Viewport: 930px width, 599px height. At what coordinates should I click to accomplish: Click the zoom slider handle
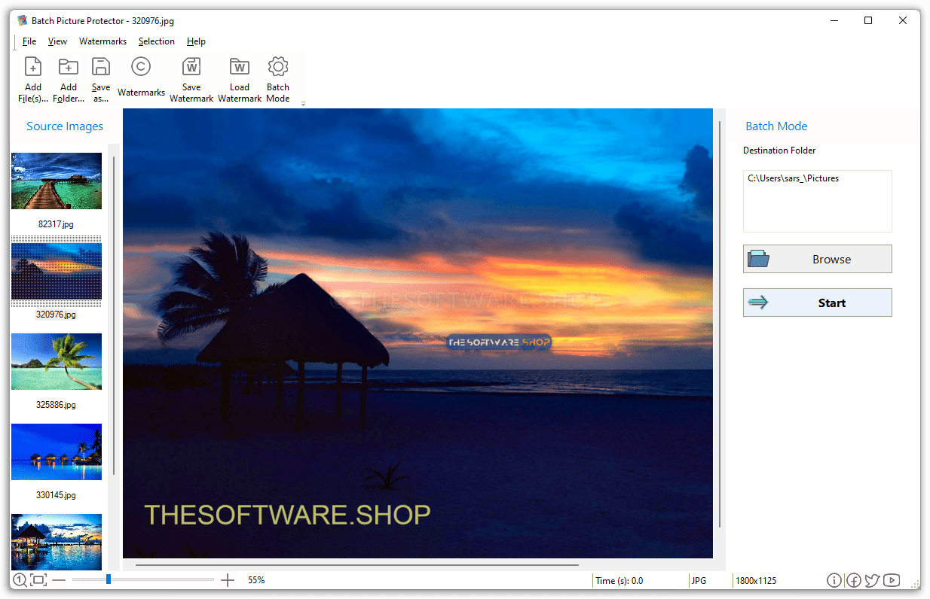(109, 579)
